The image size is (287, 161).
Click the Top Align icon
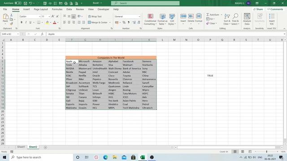65,17
